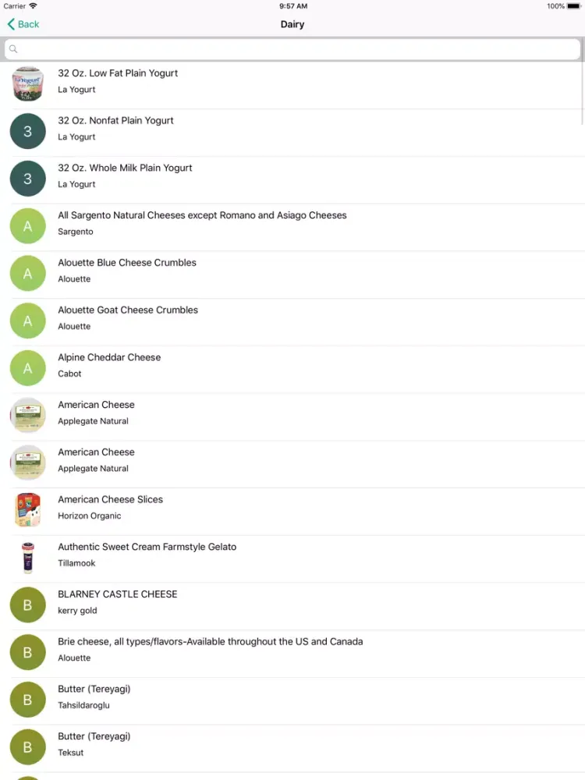Tap 'A' avatar for Alouette Blue Cheese
Image resolution: width=585 pixels, height=780 pixels.
coord(28,274)
